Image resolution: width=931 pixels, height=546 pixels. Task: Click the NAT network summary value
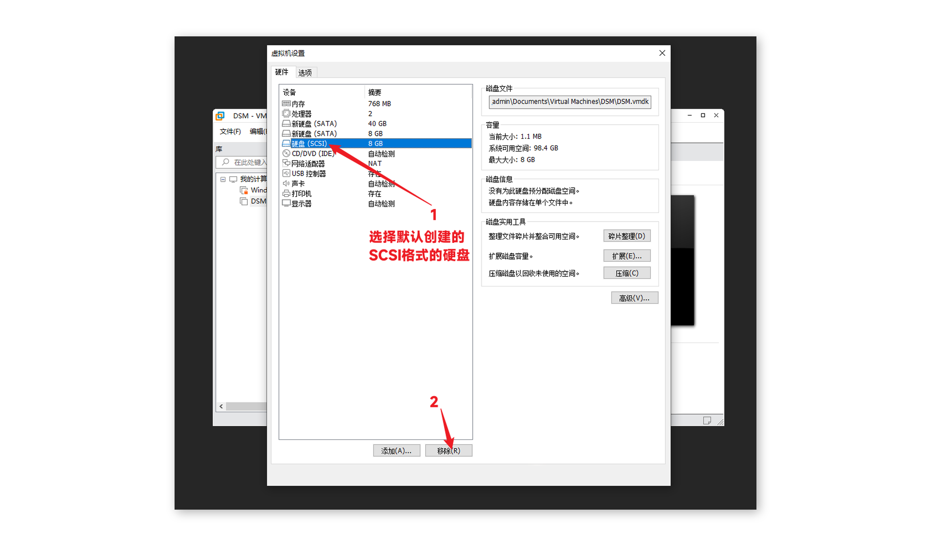[375, 163]
